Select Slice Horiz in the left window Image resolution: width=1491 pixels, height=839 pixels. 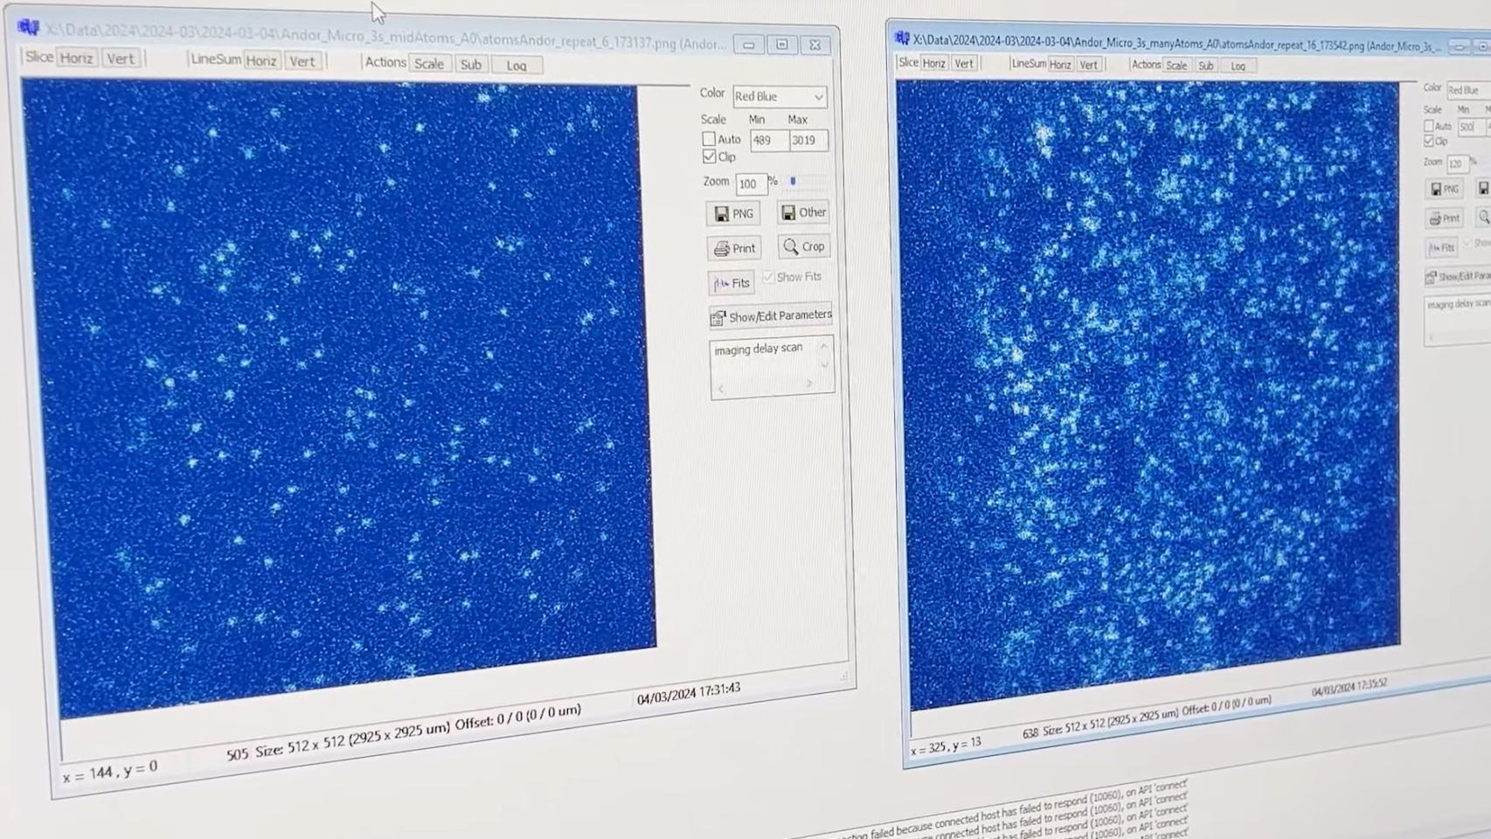pos(76,59)
